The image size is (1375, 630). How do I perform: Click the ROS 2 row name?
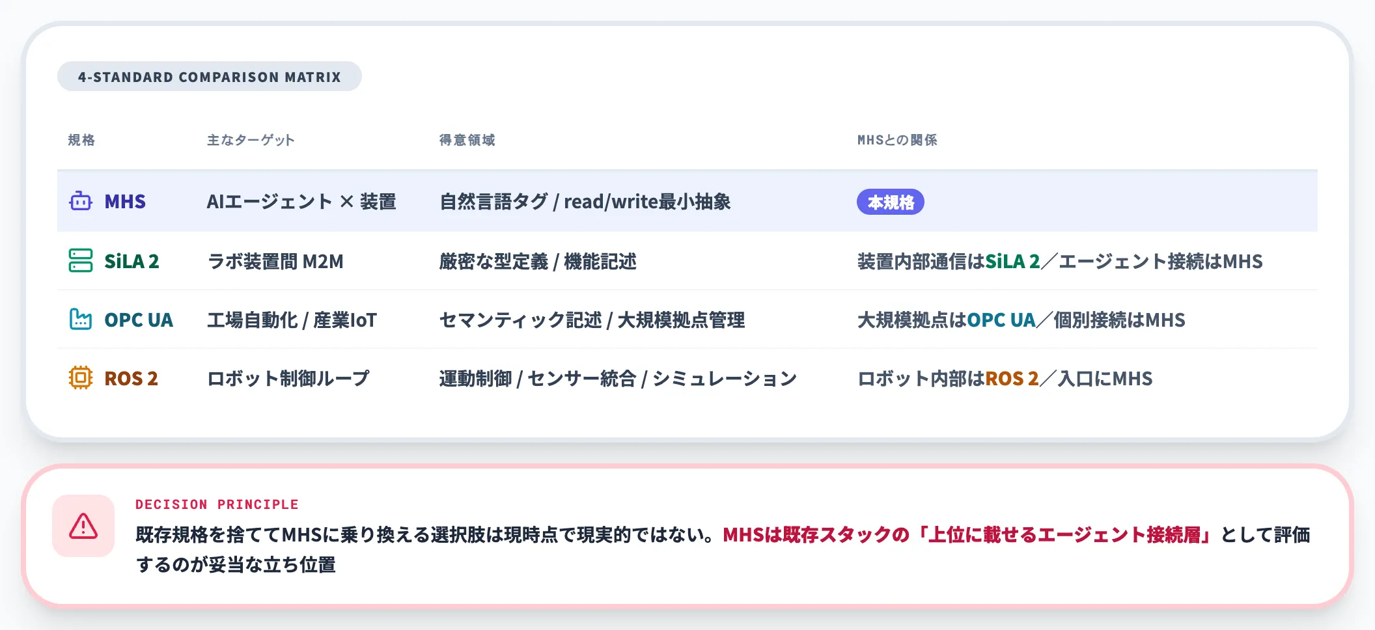pyautogui.click(x=131, y=378)
